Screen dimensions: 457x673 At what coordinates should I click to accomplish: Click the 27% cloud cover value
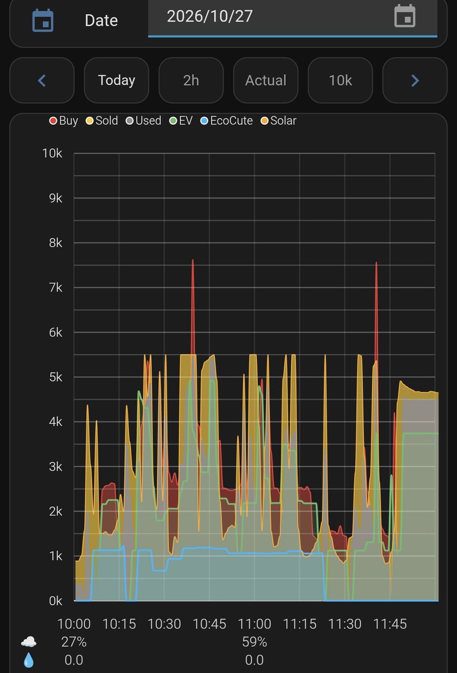click(75, 642)
